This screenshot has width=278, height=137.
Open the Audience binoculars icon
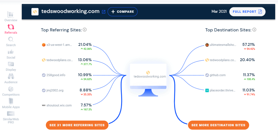point(11,76)
